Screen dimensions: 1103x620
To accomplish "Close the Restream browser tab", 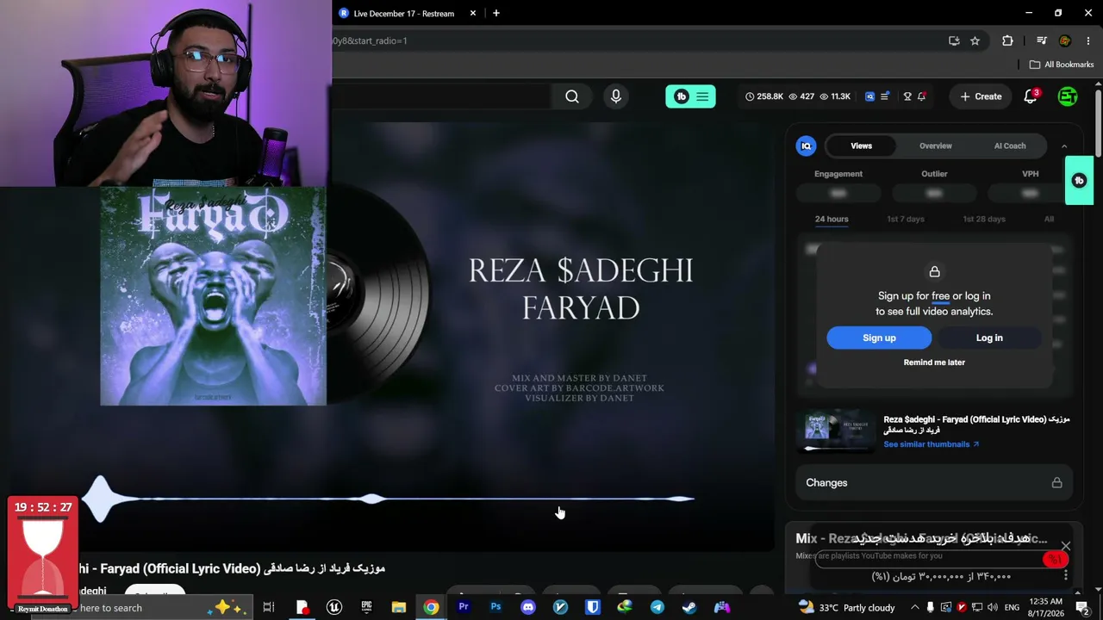I will 472,13.
